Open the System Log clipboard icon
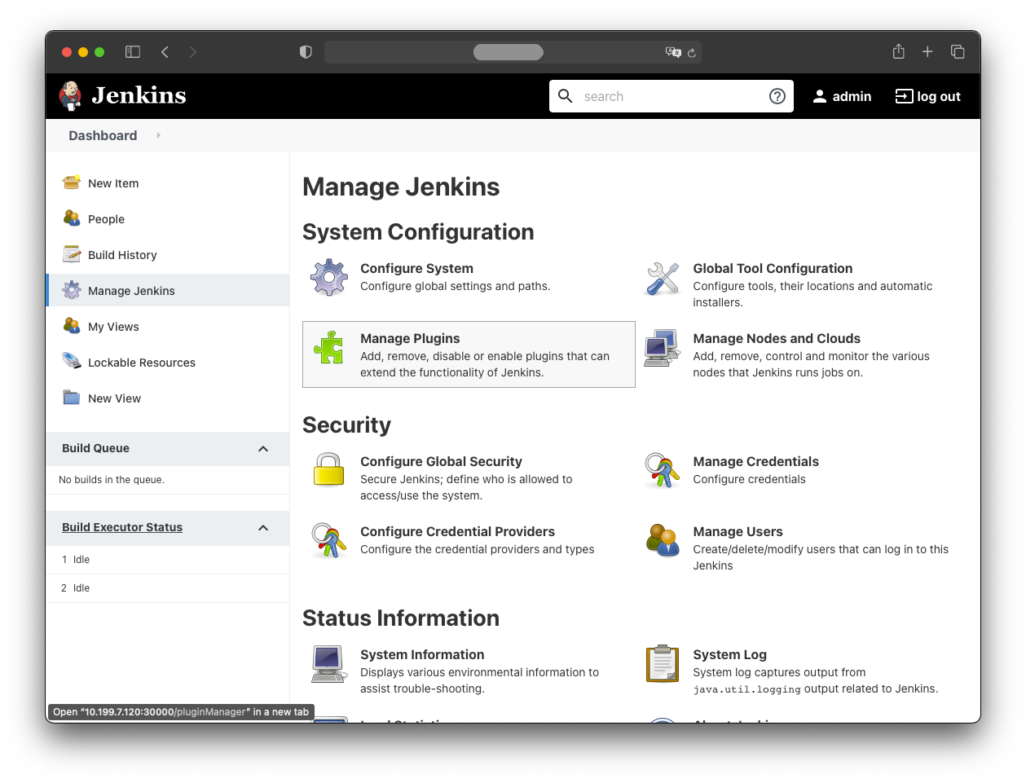1026x783 pixels. tap(662, 663)
